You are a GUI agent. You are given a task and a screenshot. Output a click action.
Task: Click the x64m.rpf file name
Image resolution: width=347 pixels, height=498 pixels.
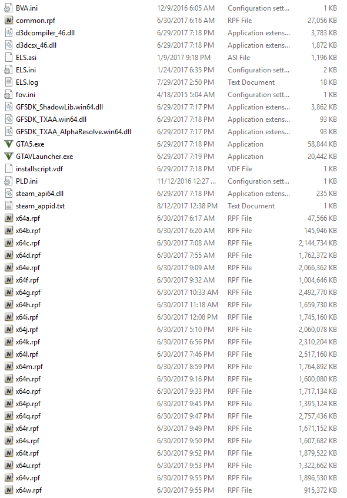coord(29,367)
